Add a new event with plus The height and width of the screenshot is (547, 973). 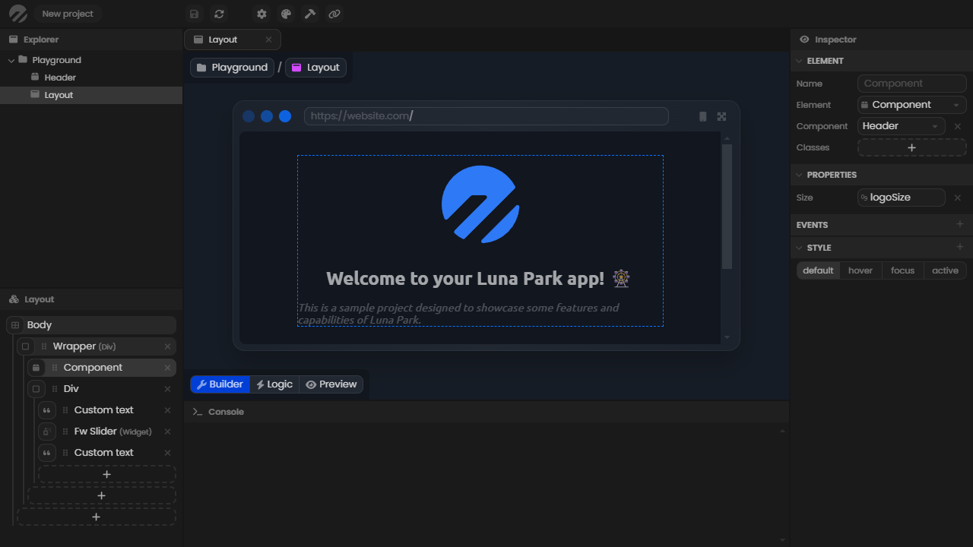pyautogui.click(x=959, y=224)
